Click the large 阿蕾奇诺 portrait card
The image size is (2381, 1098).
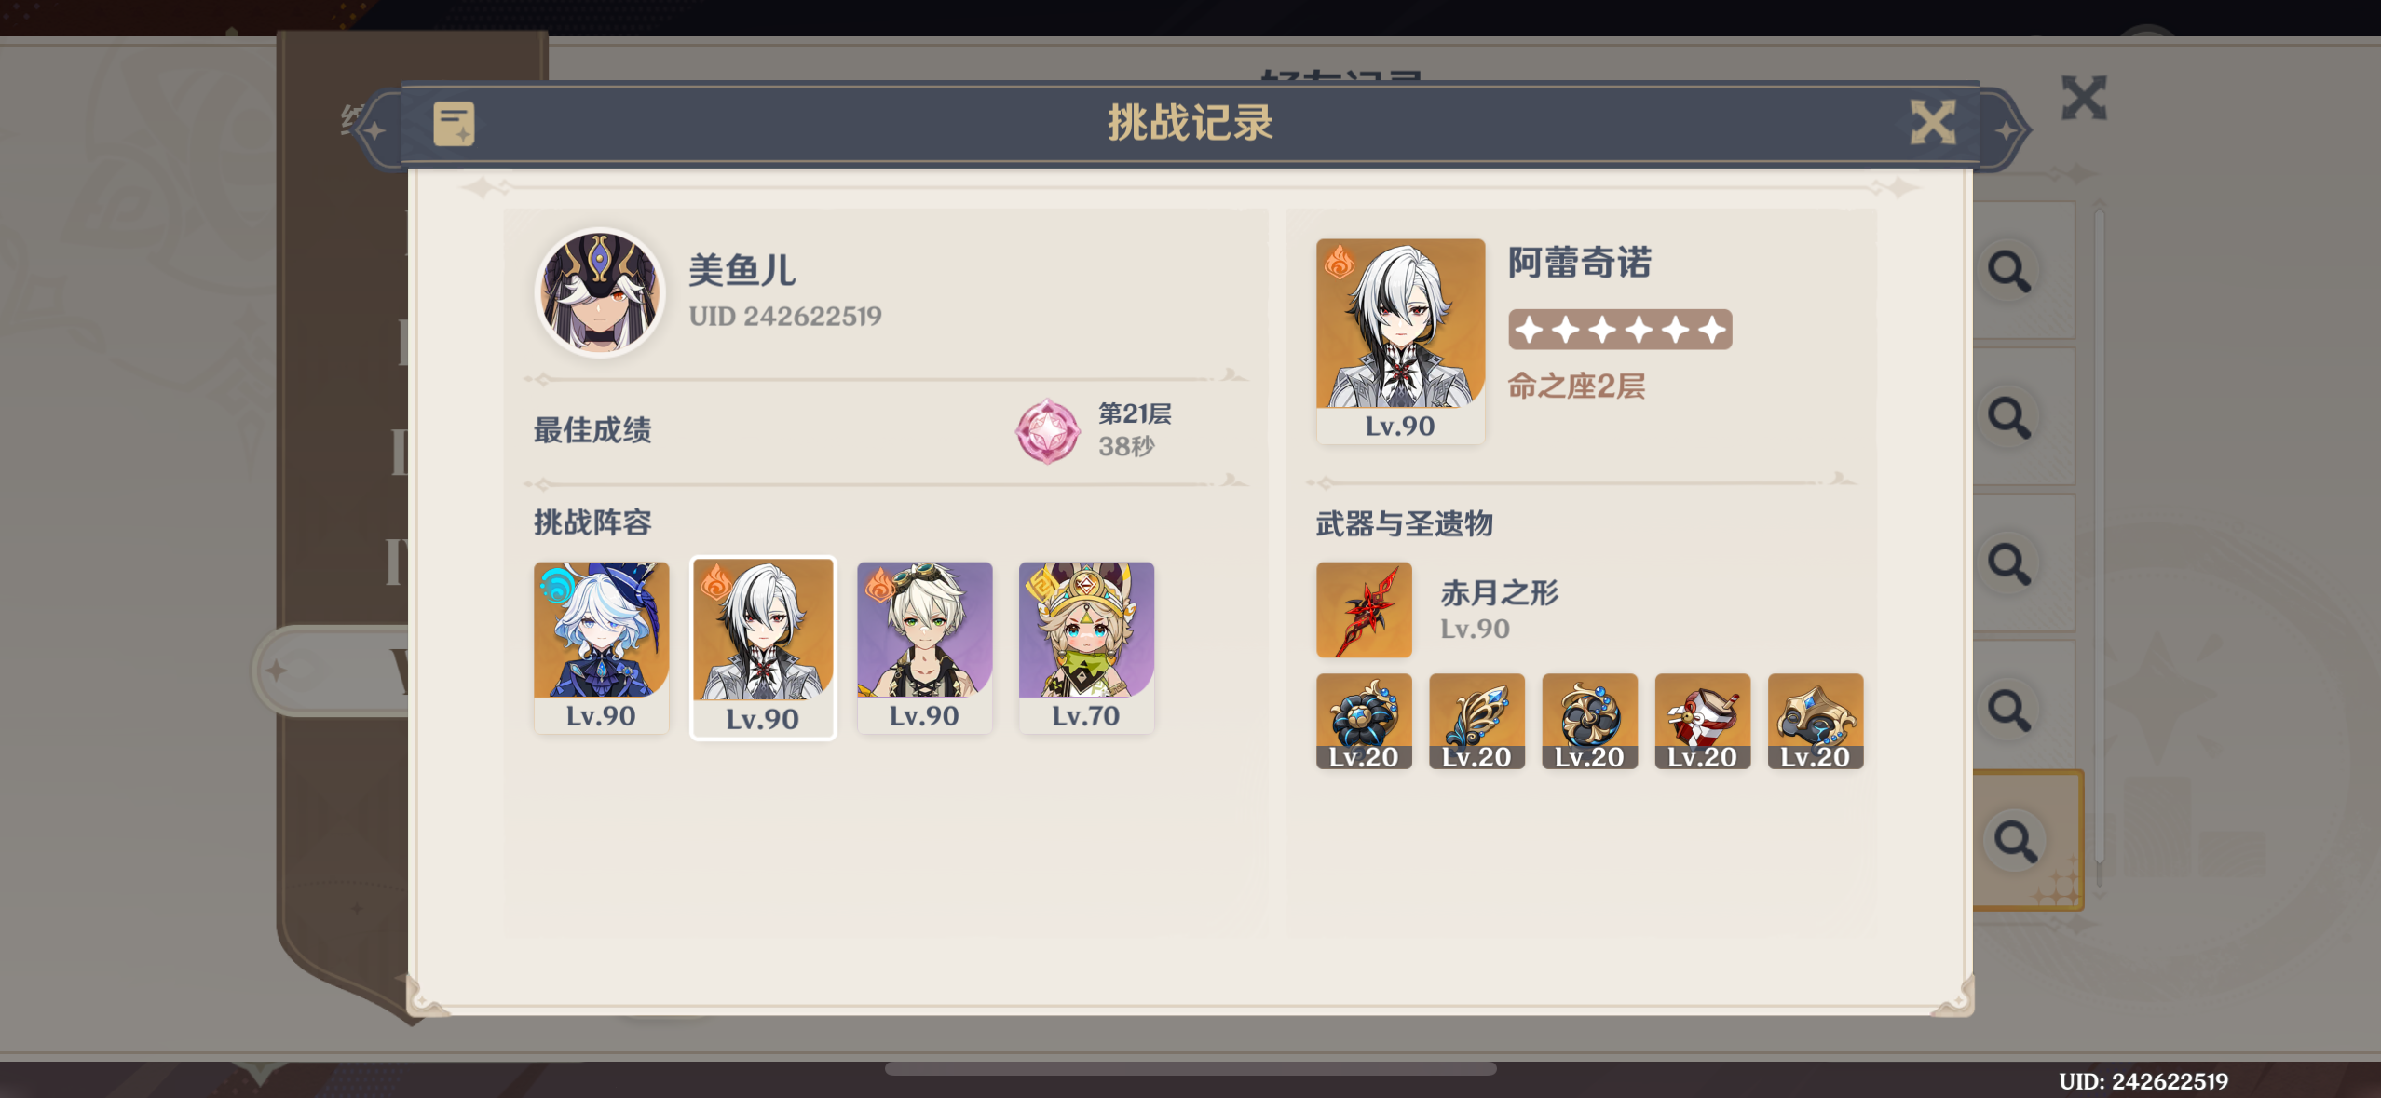[1400, 341]
